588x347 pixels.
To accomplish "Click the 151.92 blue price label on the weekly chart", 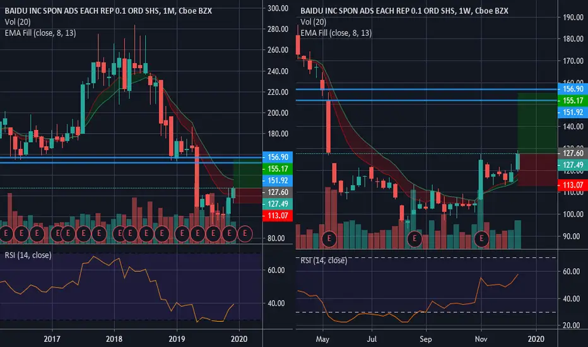I will 573,112.
